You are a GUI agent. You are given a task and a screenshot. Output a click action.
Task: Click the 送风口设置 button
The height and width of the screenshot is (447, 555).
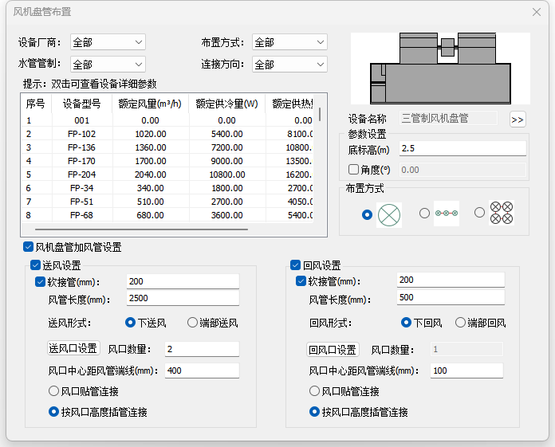73,349
